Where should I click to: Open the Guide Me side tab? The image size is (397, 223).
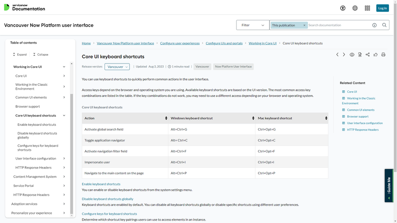[389, 186]
